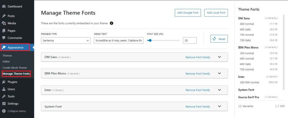Expand the System Font chevron

(219, 106)
